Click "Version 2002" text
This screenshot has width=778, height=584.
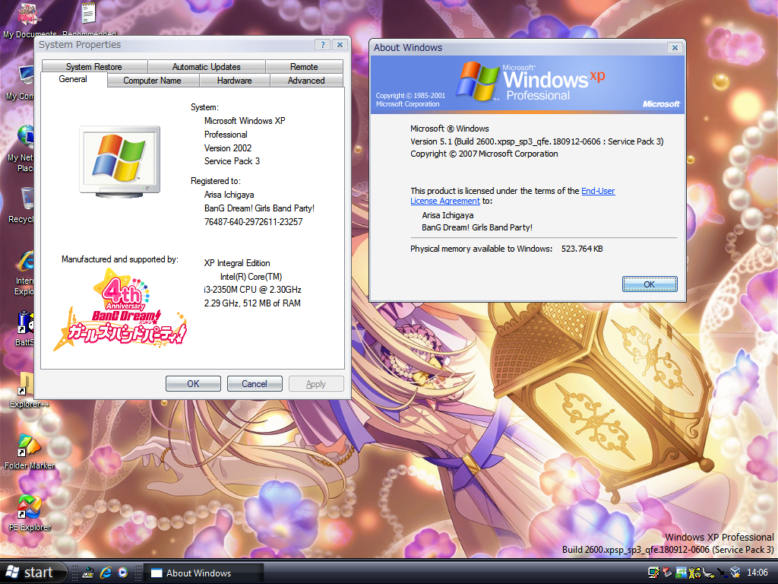coord(228,148)
